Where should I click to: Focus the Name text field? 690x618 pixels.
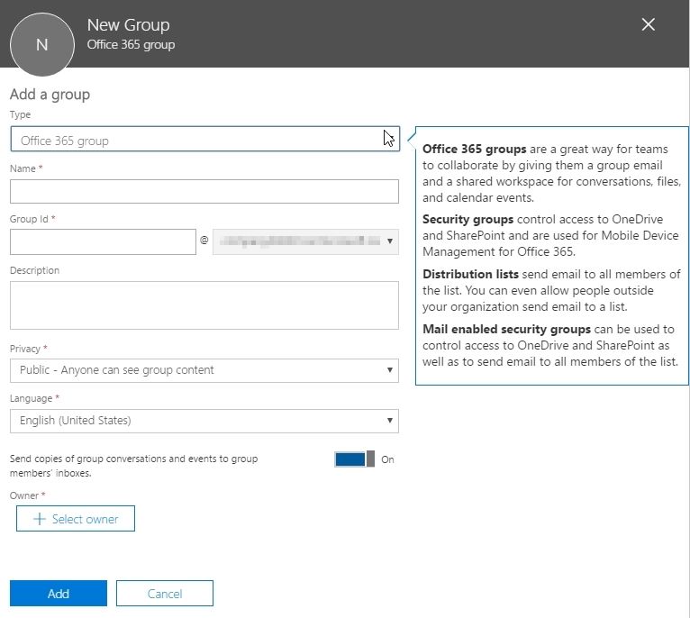coord(204,191)
